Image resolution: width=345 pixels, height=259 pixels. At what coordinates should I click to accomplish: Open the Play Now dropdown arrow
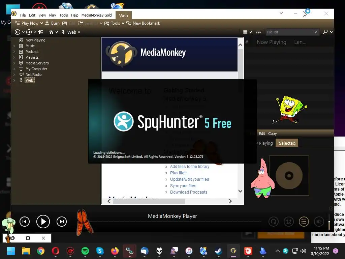click(x=41, y=23)
